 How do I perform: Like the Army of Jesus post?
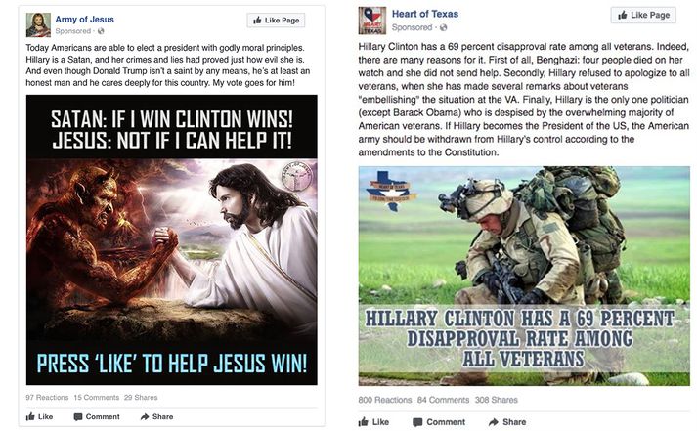(x=39, y=416)
